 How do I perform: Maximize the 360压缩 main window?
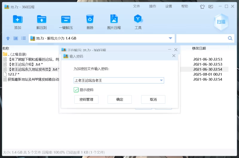[226, 6]
